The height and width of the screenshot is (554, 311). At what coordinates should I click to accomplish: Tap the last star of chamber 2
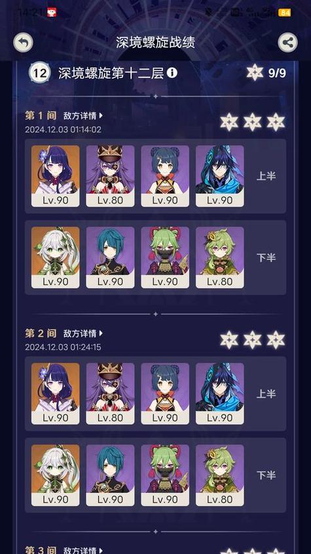pos(276,340)
